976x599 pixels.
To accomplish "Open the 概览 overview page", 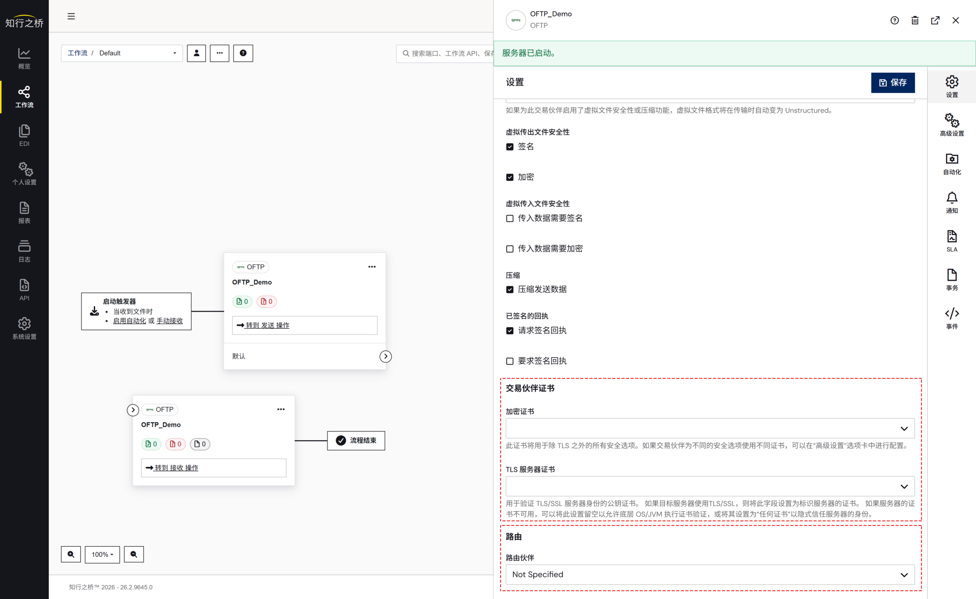I will pos(24,58).
